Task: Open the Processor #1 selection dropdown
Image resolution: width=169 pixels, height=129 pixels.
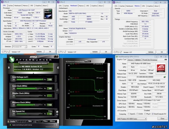Action: 20,47
